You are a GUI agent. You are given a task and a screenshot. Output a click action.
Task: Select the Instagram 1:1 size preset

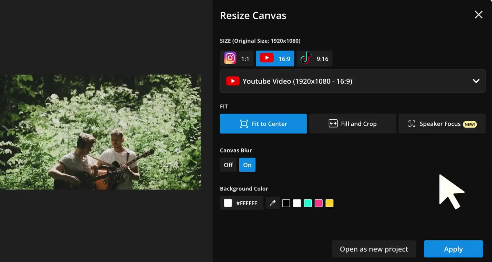[237, 59]
